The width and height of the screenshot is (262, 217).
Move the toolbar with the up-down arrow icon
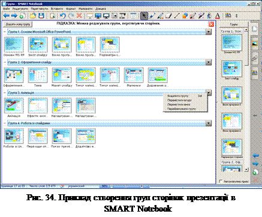tap(236, 16)
